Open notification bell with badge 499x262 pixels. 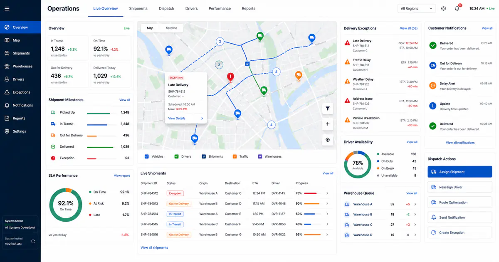[x=457, y=8]
